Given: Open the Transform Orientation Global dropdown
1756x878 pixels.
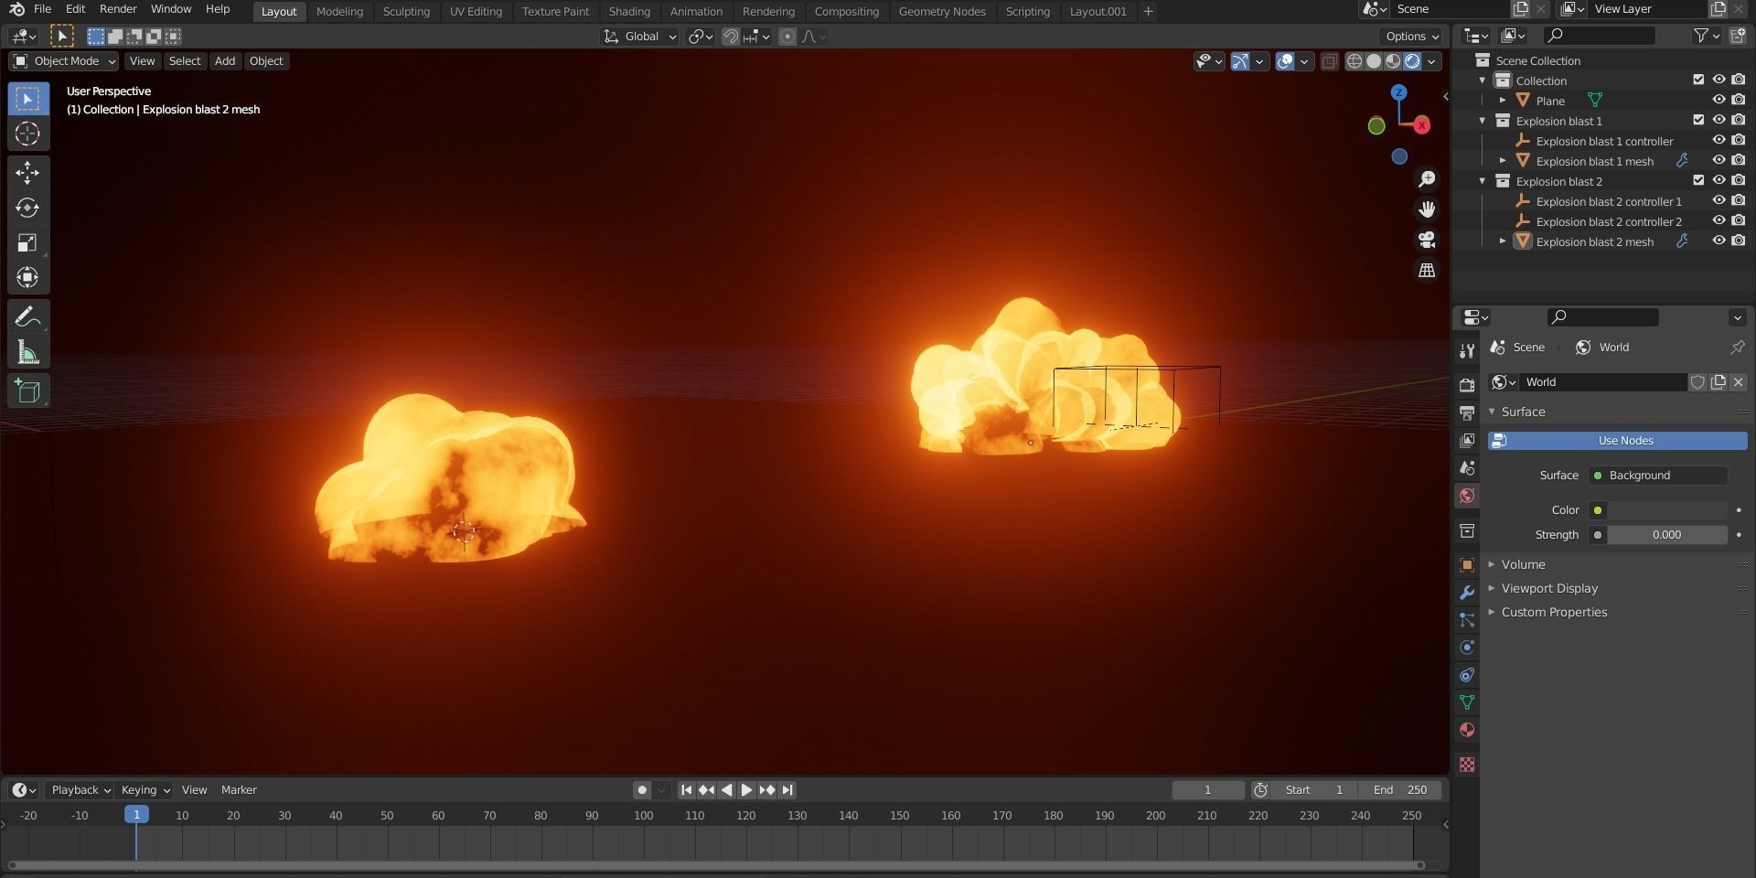Looking at the screenshot, I should tap(640, 37).
